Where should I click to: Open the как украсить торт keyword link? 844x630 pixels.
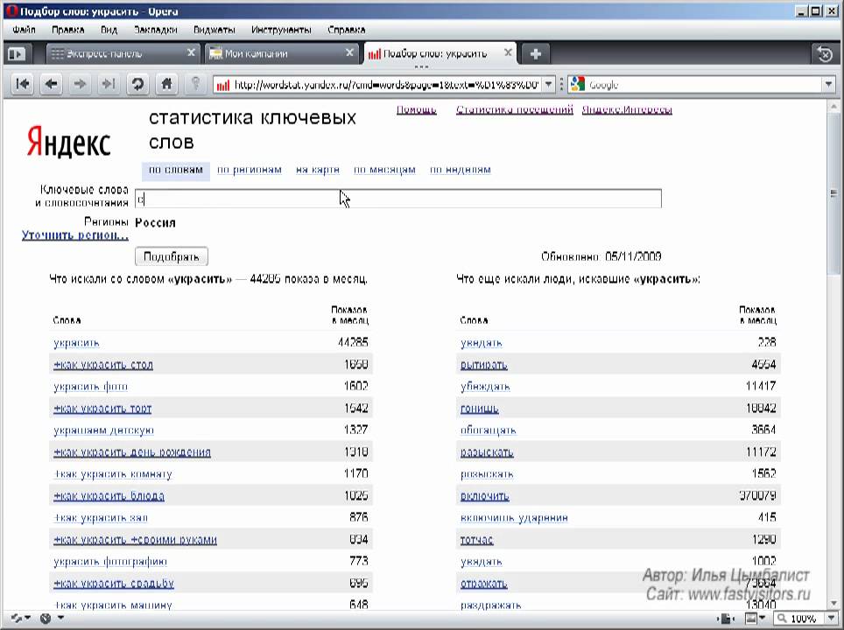coord(102,409)
